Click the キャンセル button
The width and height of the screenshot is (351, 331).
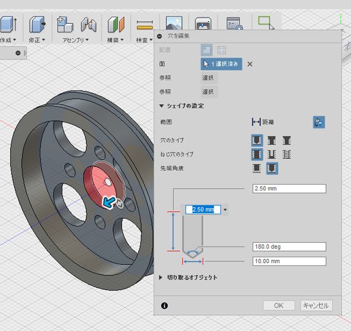click(316, 305)
